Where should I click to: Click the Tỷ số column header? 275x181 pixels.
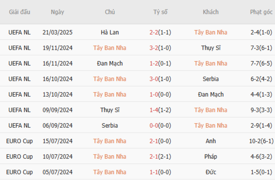160,12
